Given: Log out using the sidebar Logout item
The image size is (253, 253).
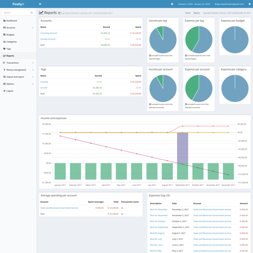Looking at the screenshot, I should pos(10,91).
